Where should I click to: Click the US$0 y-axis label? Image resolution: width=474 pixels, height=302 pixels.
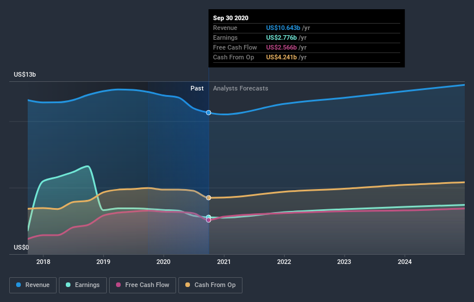tap(21, 247)
